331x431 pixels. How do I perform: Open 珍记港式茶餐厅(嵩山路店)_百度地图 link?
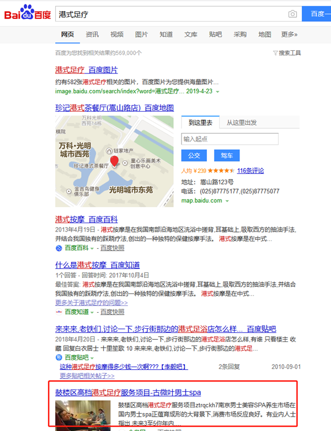(114, 108)
